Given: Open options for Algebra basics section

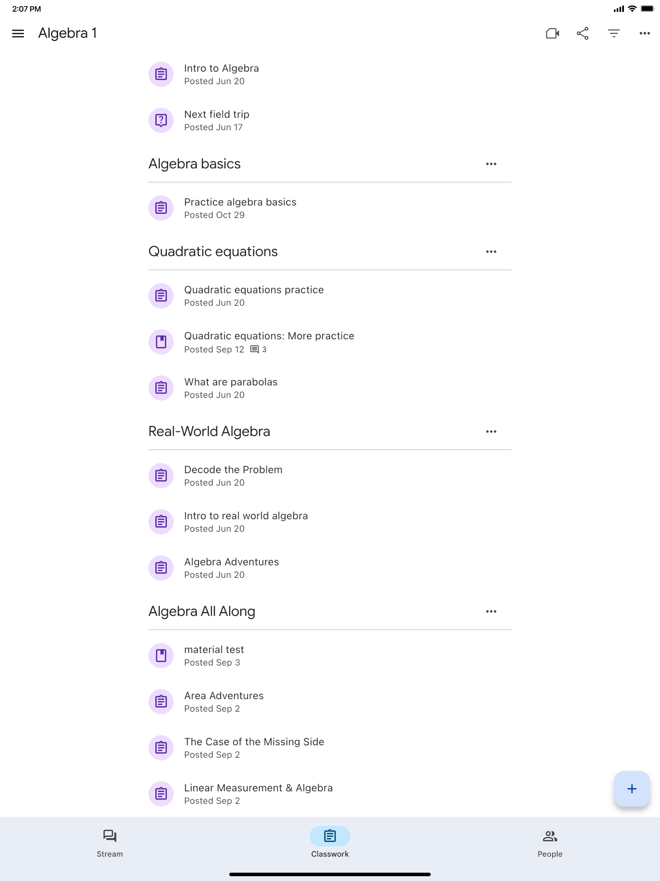Looking at the screenshot, I should pos(491,163).
